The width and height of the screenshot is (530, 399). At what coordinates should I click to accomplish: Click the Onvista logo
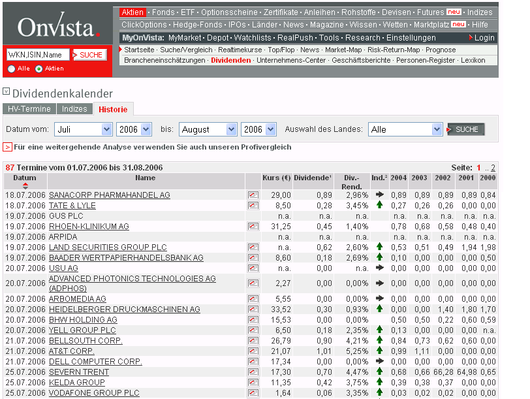59,27
